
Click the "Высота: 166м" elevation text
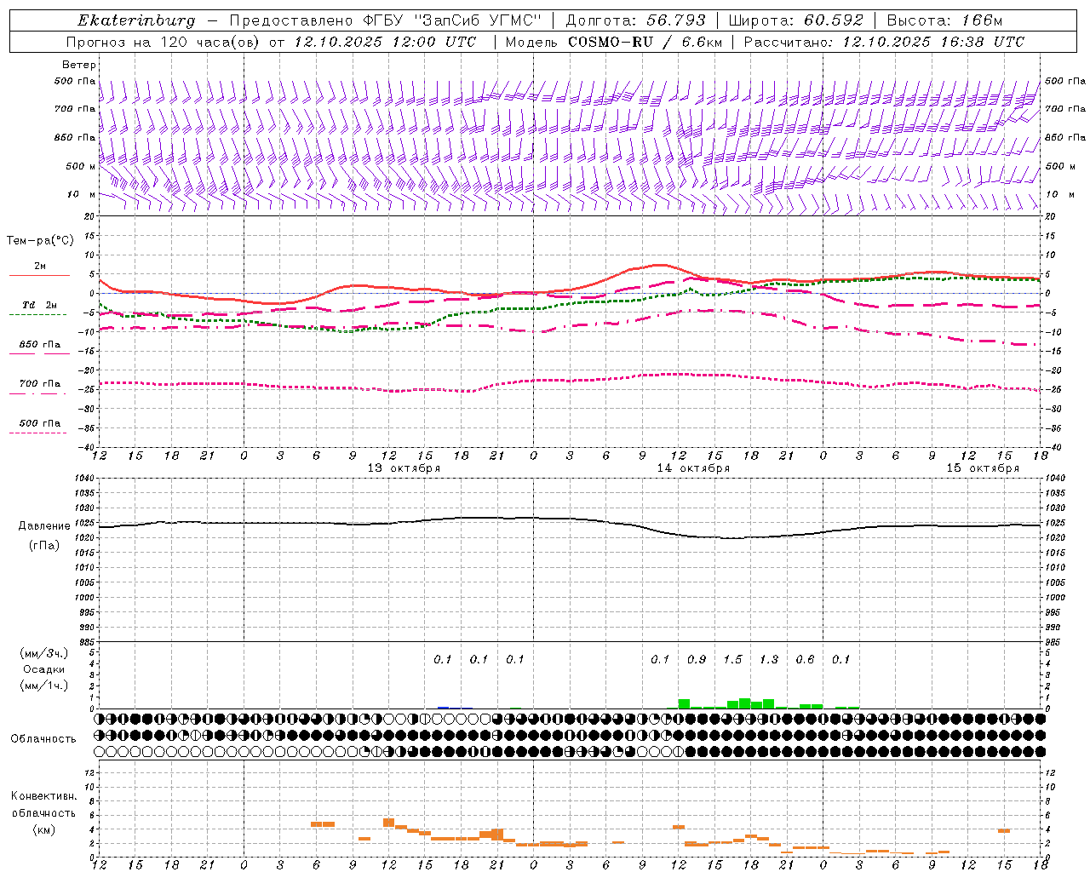point(944,20)
